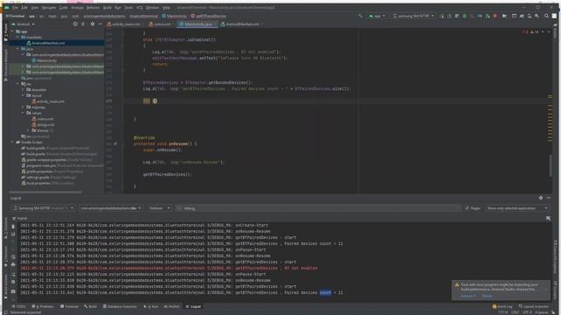Hide the Project panel with minus icon
The width and height of the screenshot is (561, 315).
[x=100, y=24]
